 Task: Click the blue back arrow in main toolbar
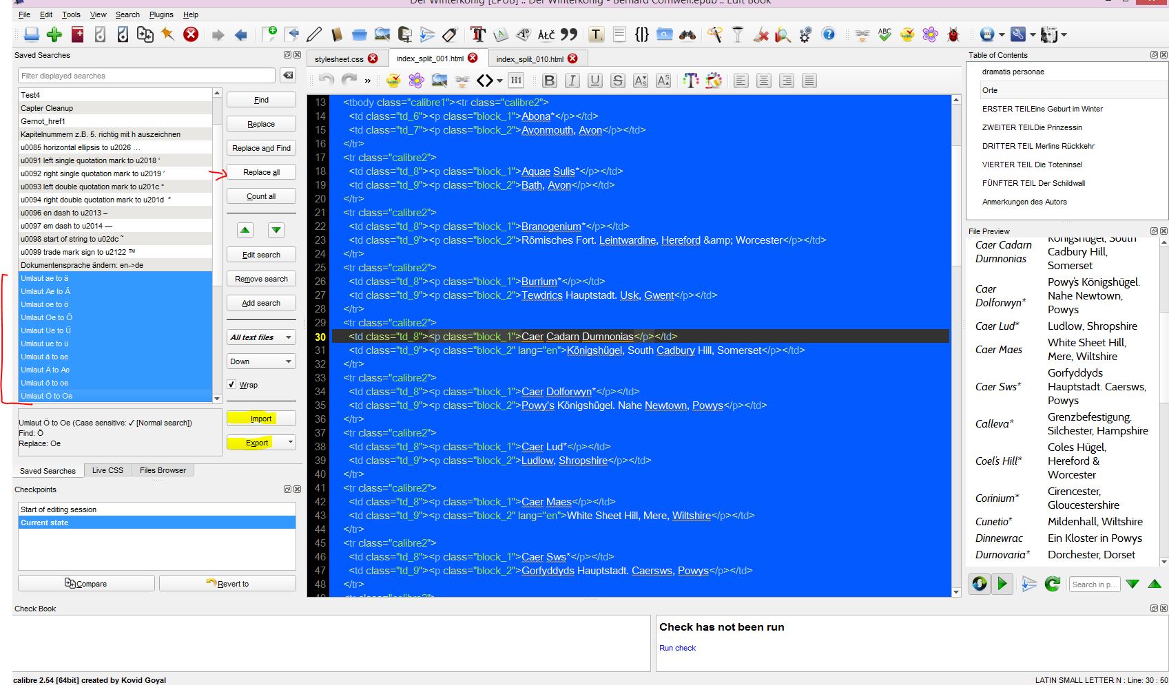pos(240,35)
